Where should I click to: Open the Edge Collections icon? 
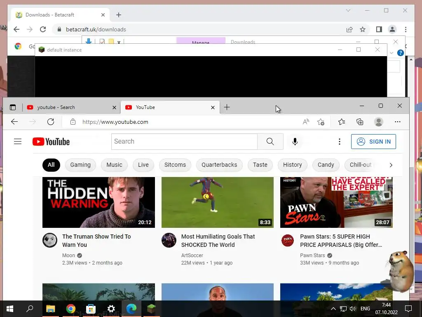tap(360, 122)
